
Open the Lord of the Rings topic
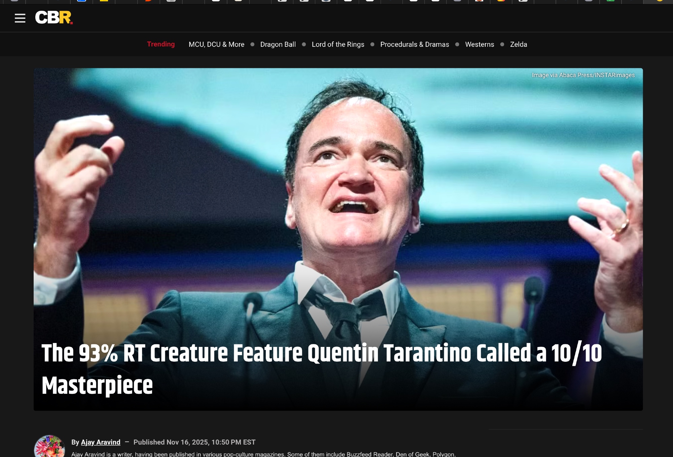(x=338, y=44)
